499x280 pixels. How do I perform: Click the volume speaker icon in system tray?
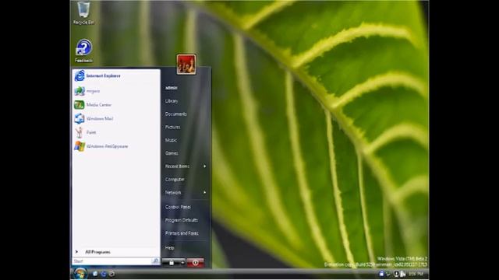[403, 273]
